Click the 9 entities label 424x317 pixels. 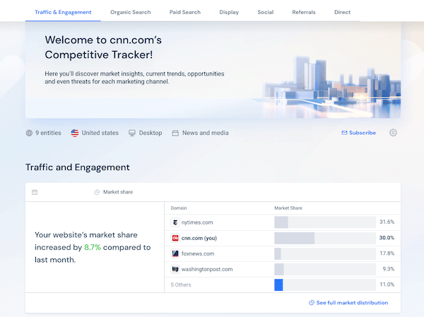pos(48,133)
